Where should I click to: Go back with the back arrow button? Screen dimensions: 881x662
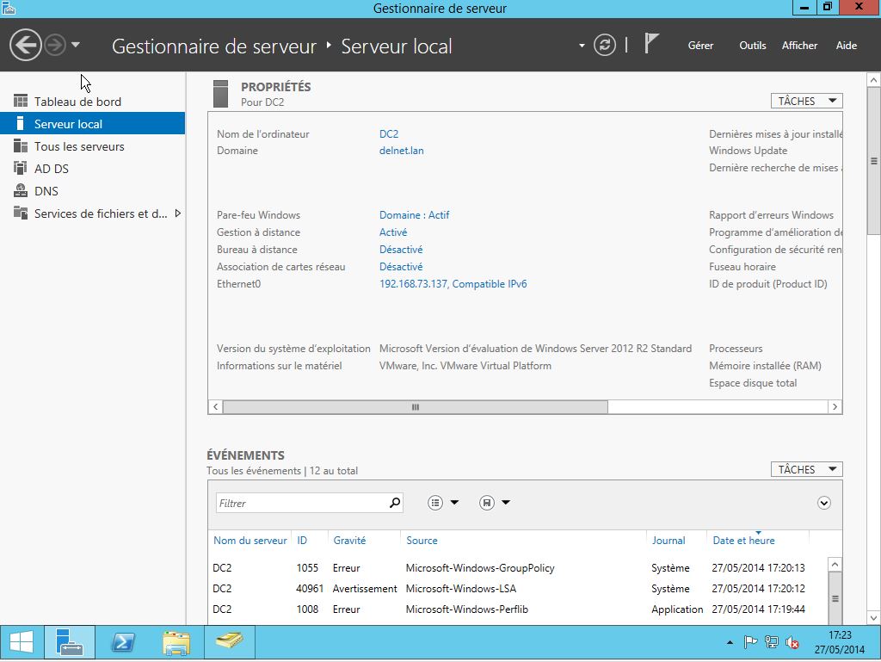25,45
